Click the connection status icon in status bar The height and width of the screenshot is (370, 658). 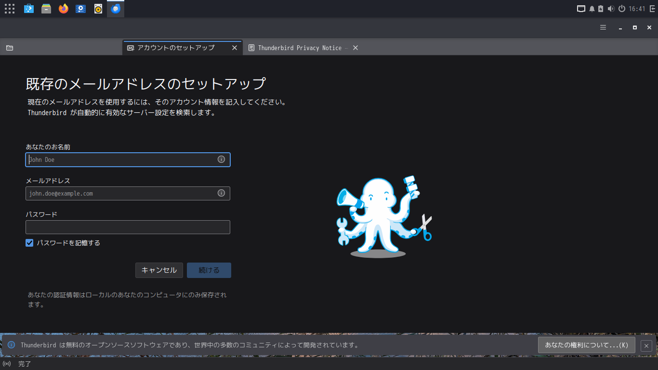point(7,364)
